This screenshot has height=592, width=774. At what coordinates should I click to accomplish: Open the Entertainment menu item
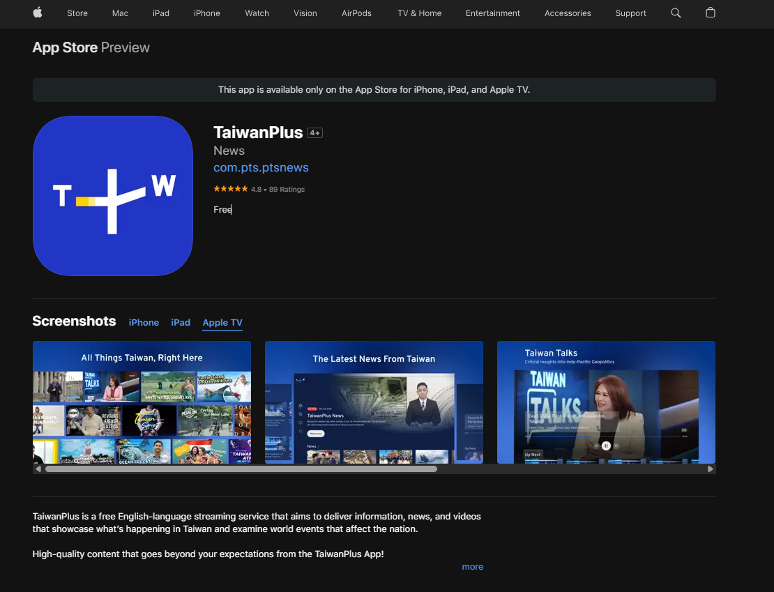click(x=492, y=13)
